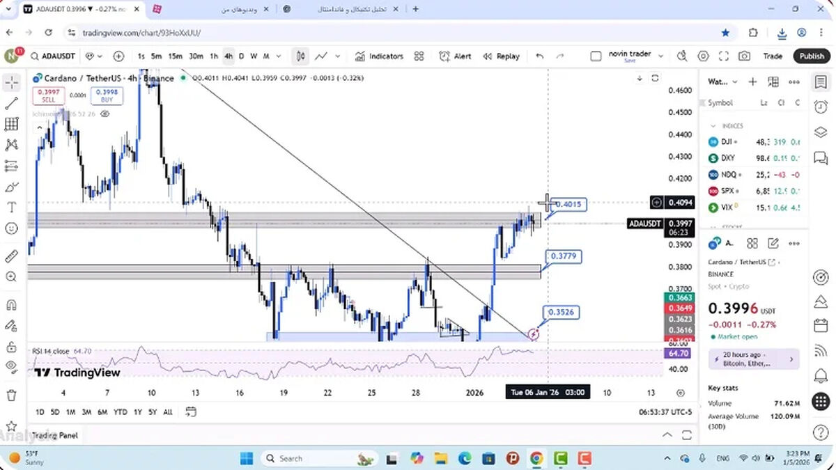Select the ruler measure tool

tap(11, 256)
